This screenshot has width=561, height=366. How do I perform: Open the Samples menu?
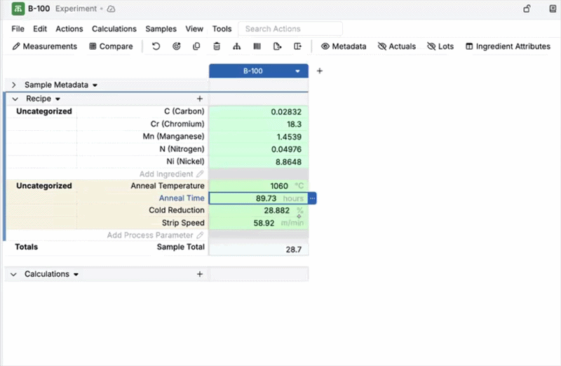point(161,29)
